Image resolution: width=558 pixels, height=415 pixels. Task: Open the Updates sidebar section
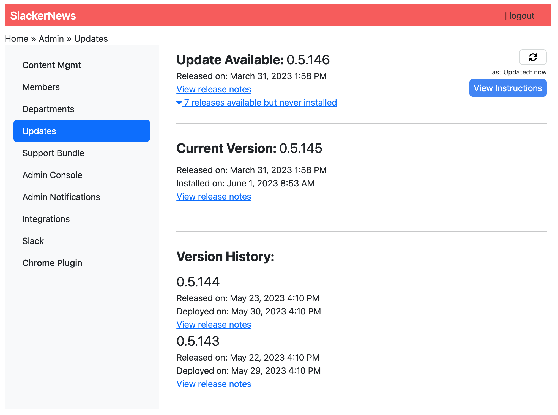(39, 131)
